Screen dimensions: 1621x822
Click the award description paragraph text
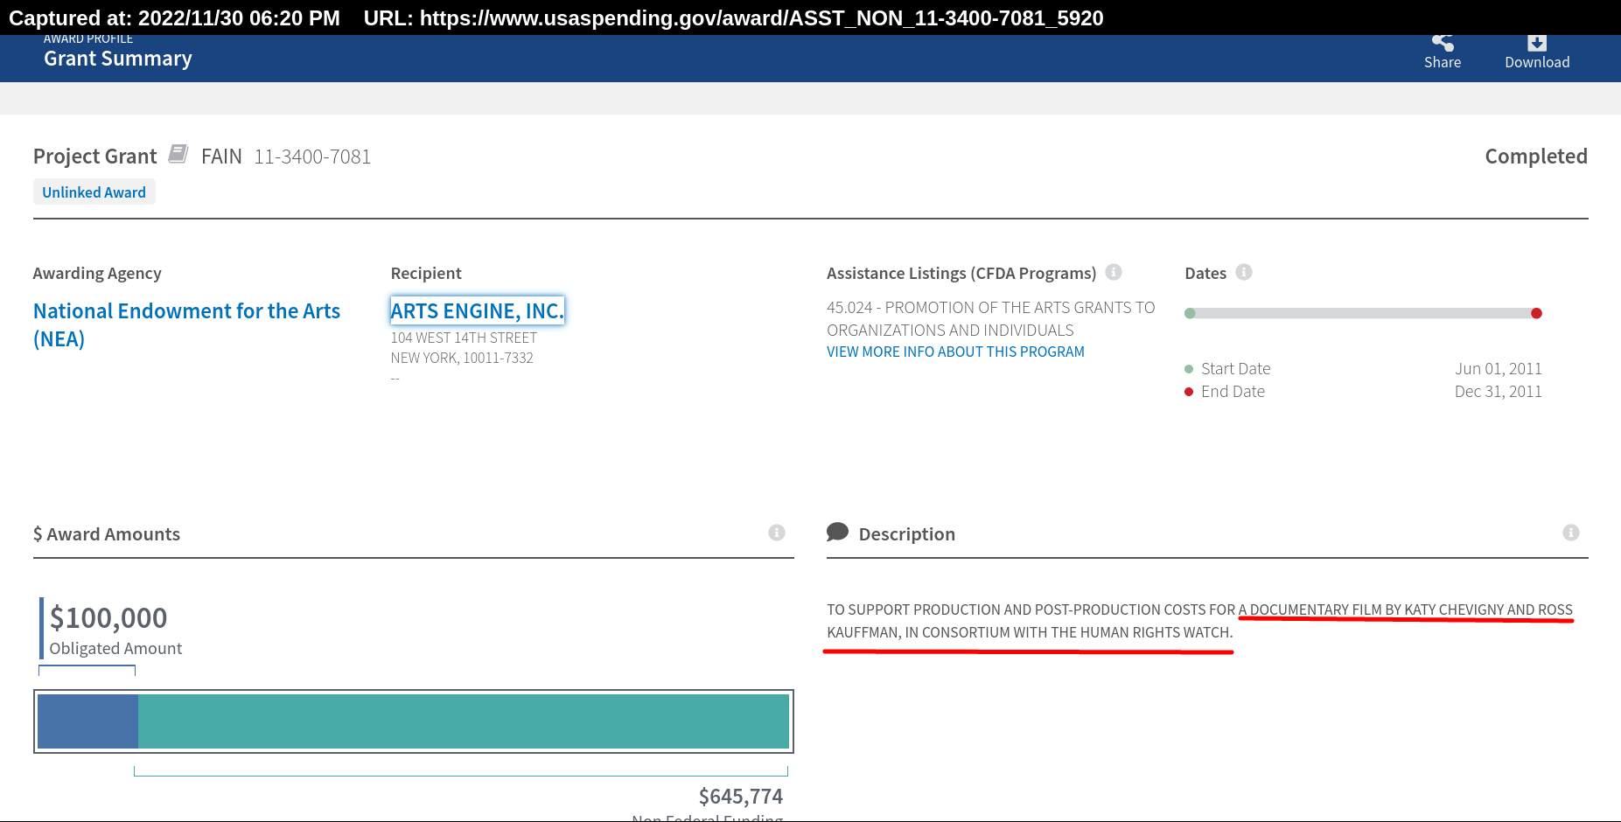point(1199,621)
